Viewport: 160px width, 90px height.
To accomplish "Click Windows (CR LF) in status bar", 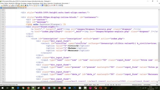I will [137, 85].
